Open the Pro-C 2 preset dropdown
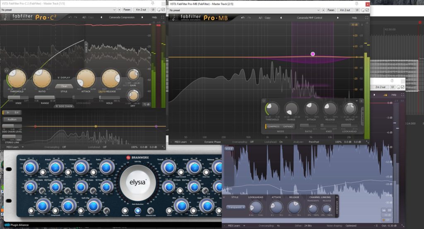424x229 pixels. coord(58,10)
